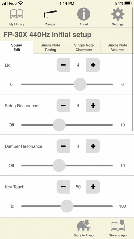134x239 pixels.
Task: Select the Sound Edit tab
Action: coord(17,48)
